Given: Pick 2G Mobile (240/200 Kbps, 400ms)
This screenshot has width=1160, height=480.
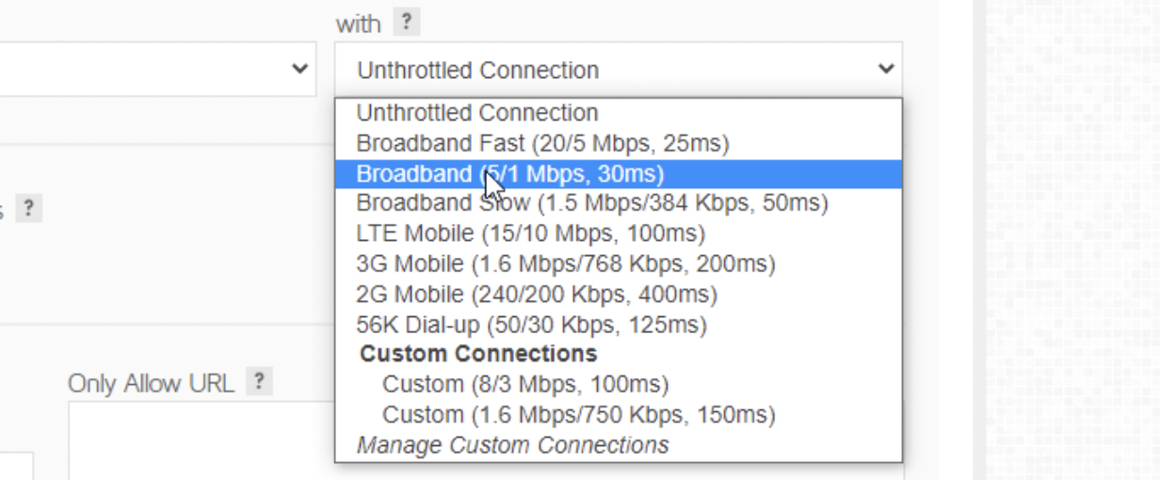Looking at the screenshot, I should pos(619,294).
